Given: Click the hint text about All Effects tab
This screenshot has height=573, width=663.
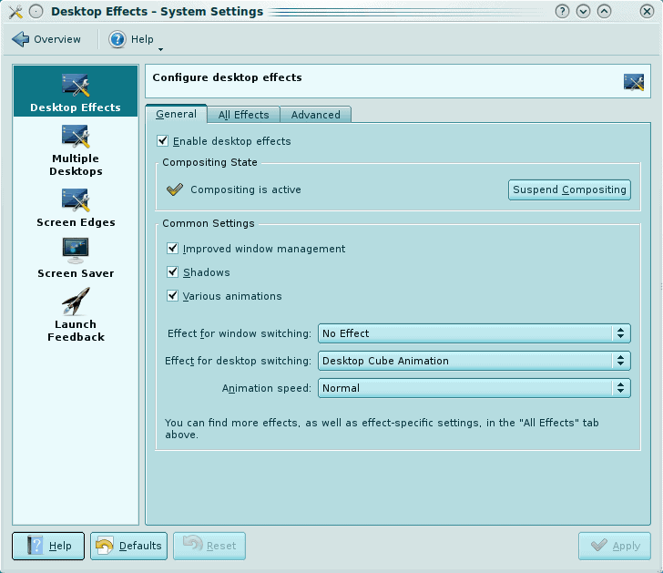Looking at the screenshot, I should tap(382, 428).
